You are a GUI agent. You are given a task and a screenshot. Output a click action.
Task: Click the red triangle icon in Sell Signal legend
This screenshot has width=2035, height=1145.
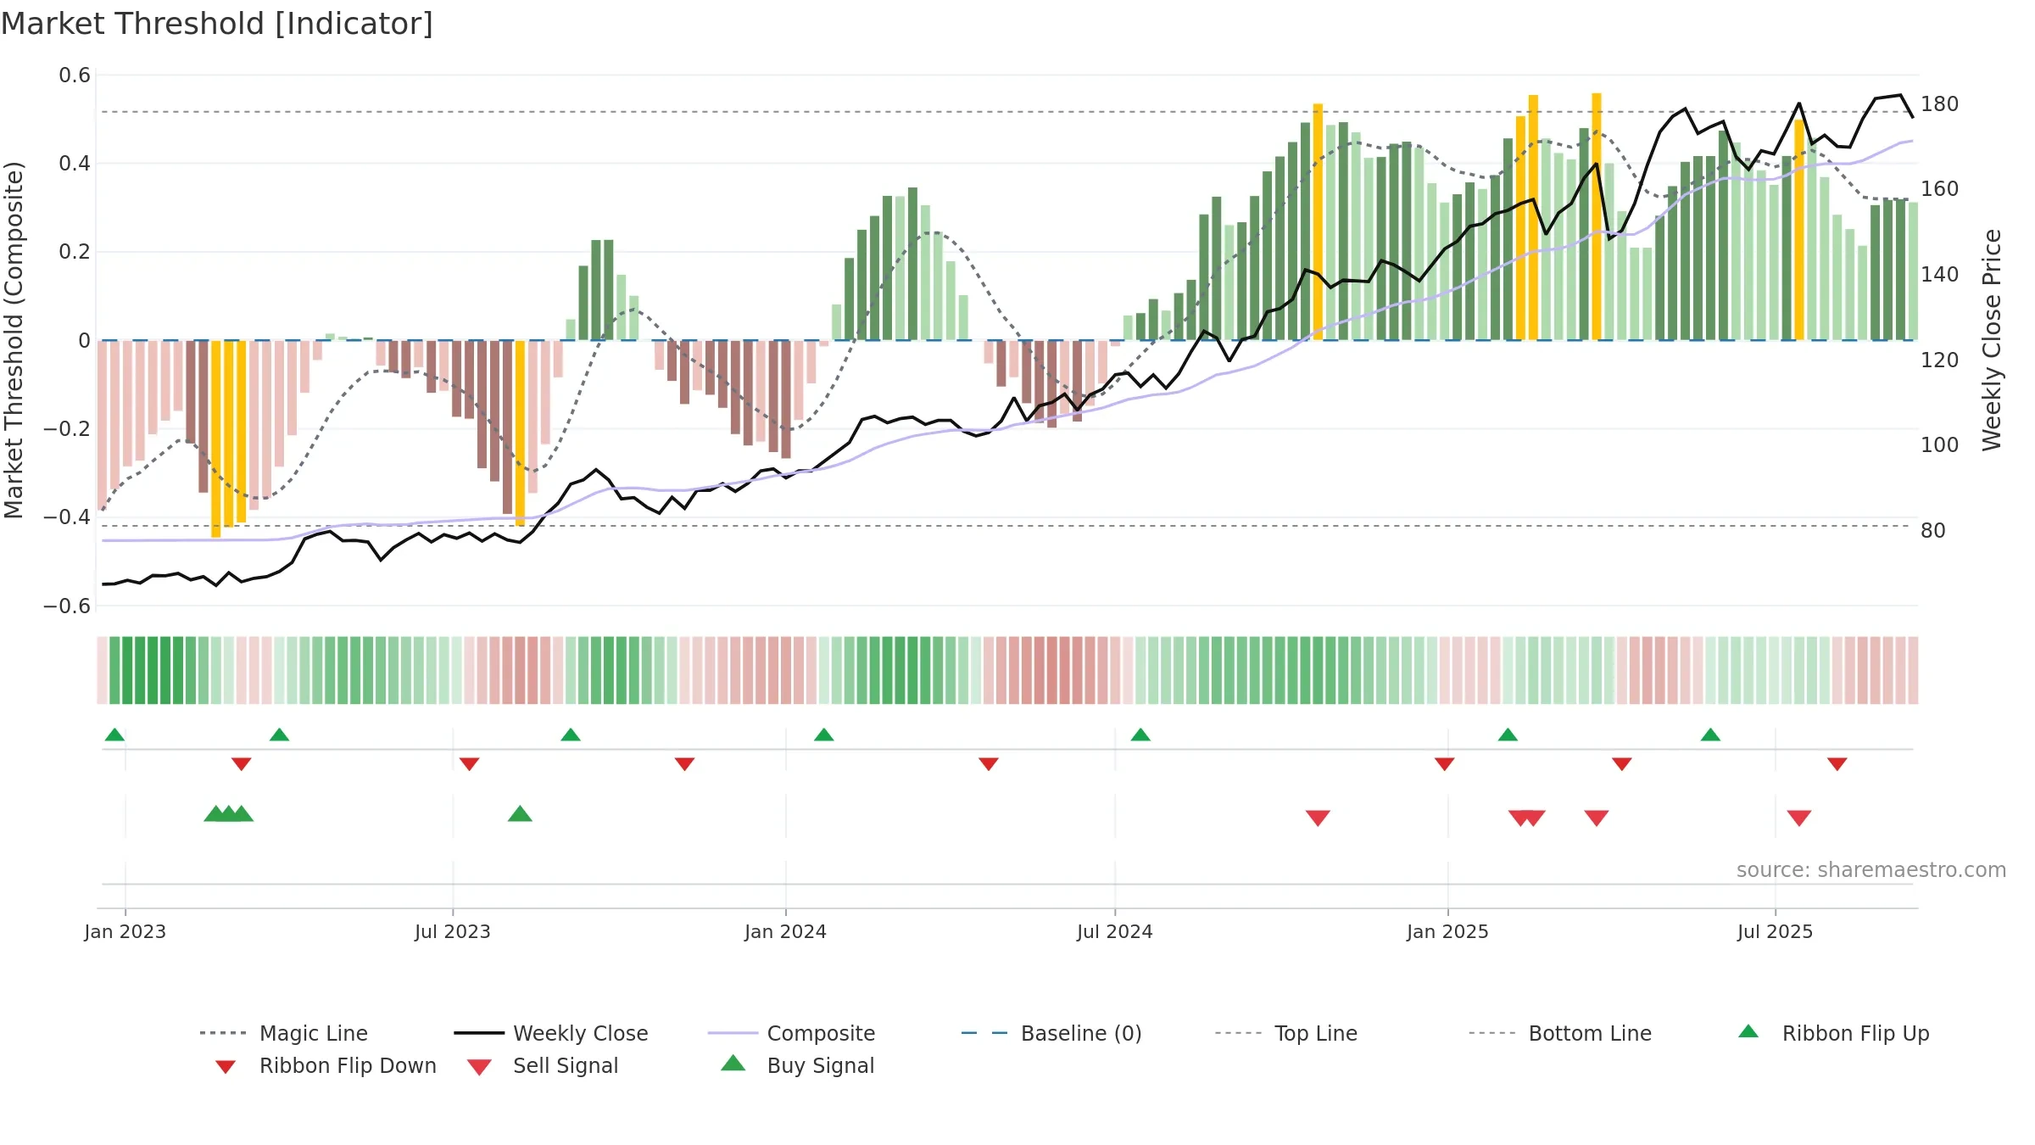pos(479,1068)
